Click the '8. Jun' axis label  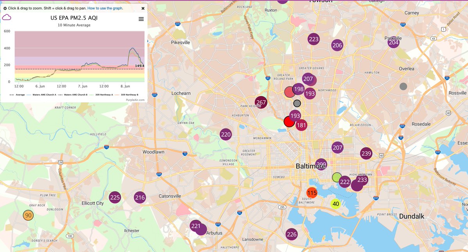(x=125, y=86)
